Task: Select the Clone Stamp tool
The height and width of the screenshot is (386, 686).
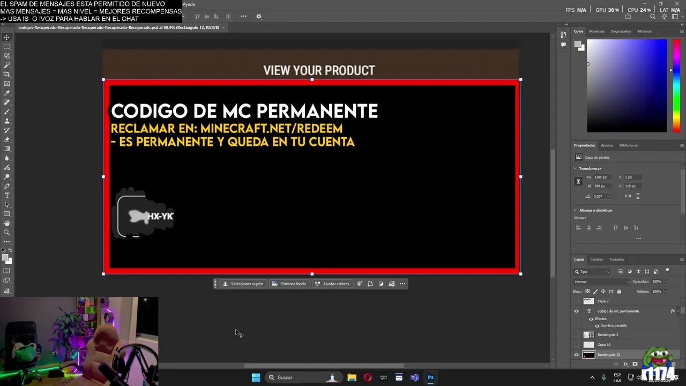Action: pos(7,121)
